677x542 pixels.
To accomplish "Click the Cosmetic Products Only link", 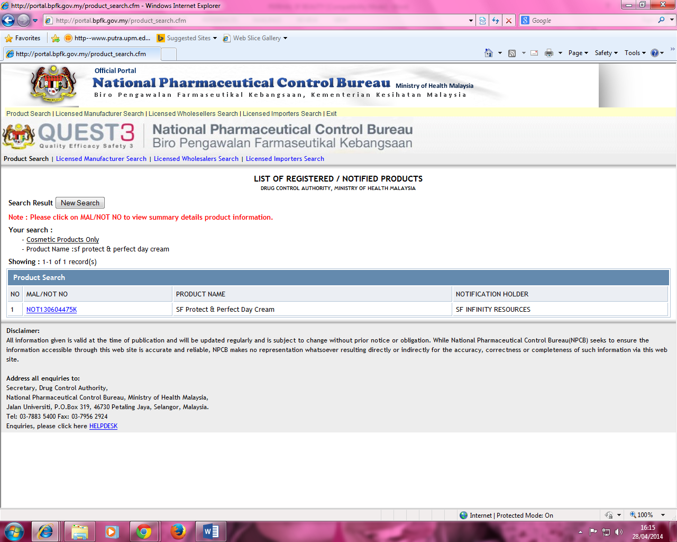I will [63, 240].
